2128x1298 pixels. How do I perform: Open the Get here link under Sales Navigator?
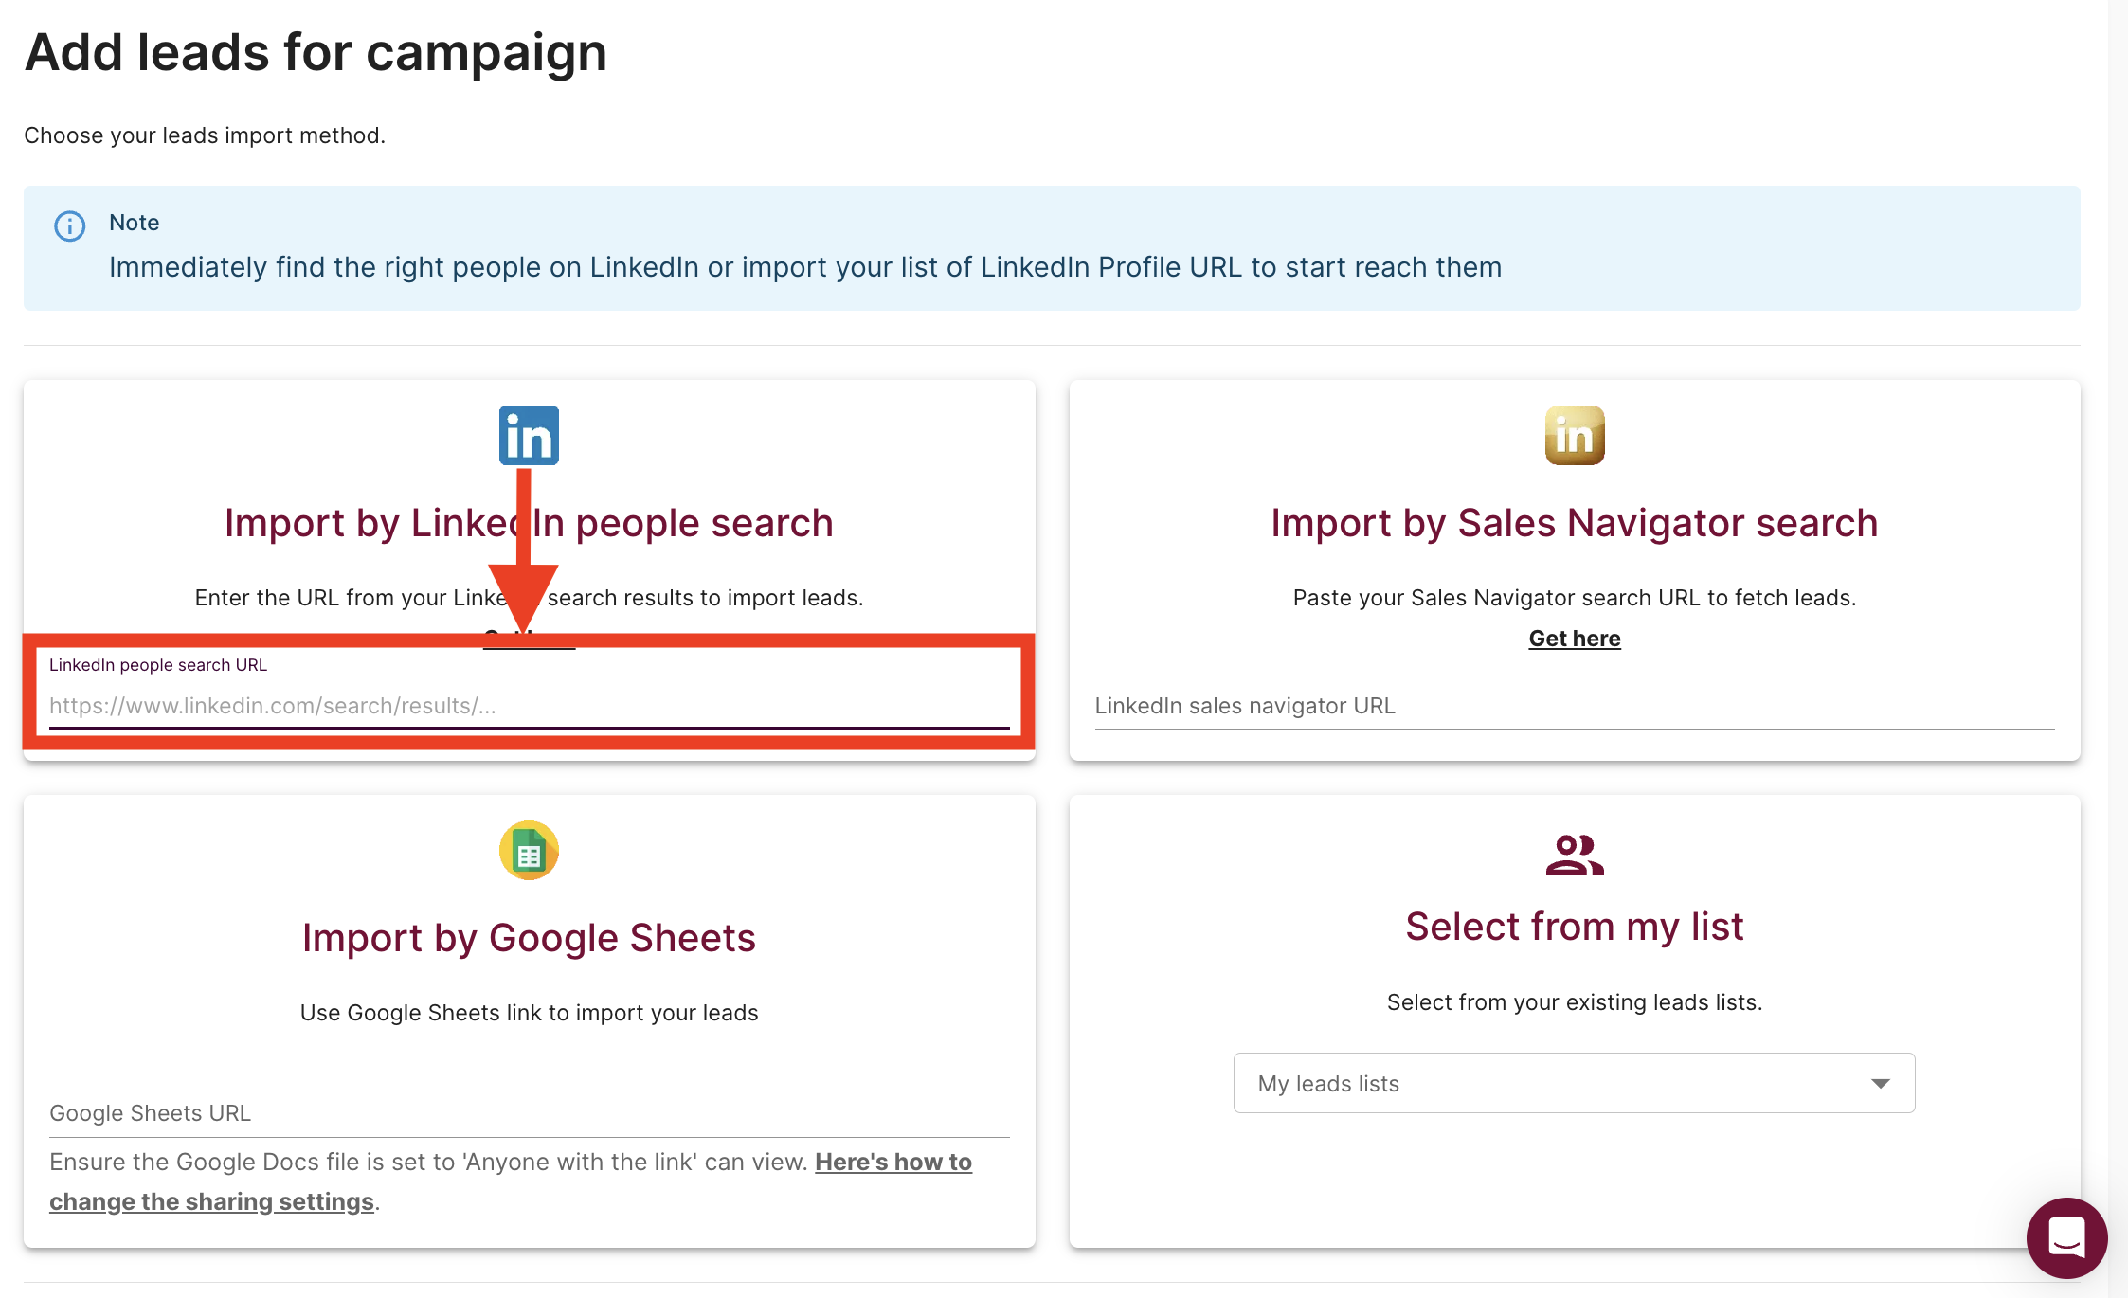click(x=1575, y=639)
